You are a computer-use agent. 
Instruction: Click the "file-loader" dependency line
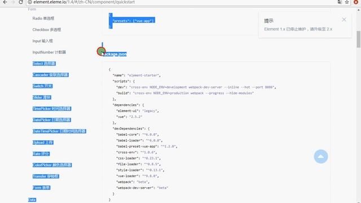(138, 164)
